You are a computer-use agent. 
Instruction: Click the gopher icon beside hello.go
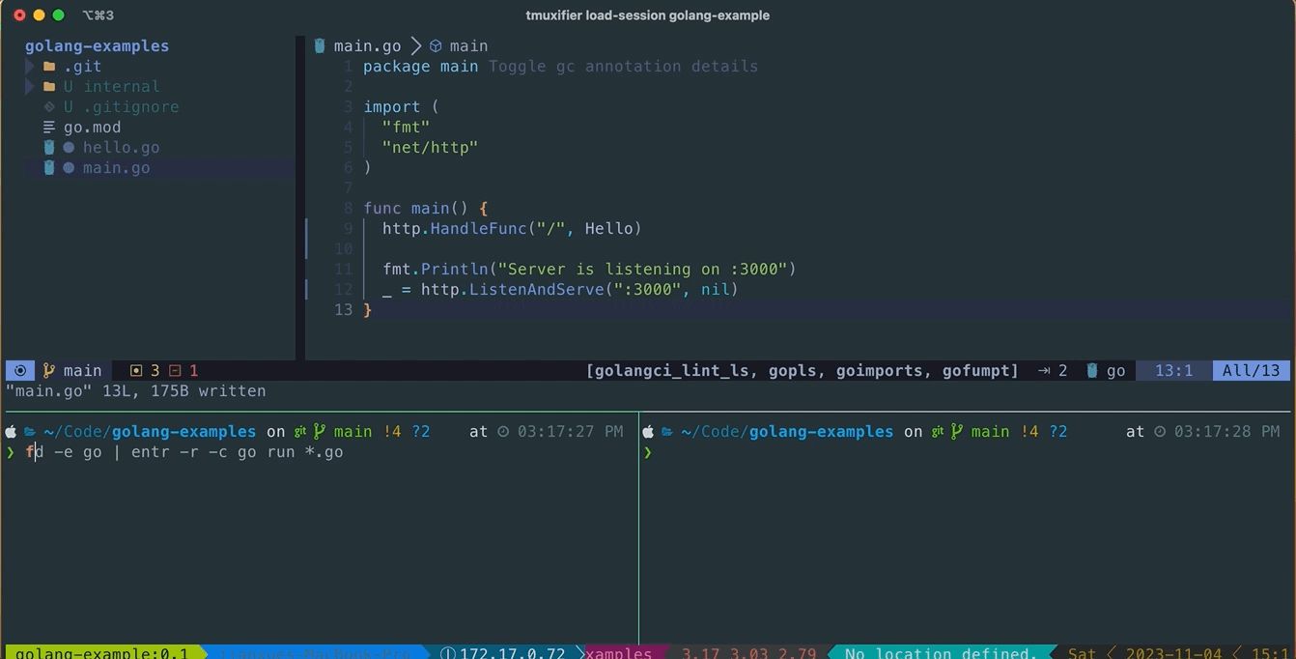[49, 148]
